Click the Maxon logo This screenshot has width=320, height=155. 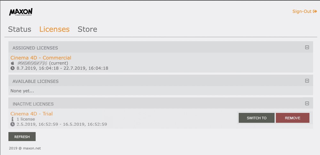tap(20, 12)
